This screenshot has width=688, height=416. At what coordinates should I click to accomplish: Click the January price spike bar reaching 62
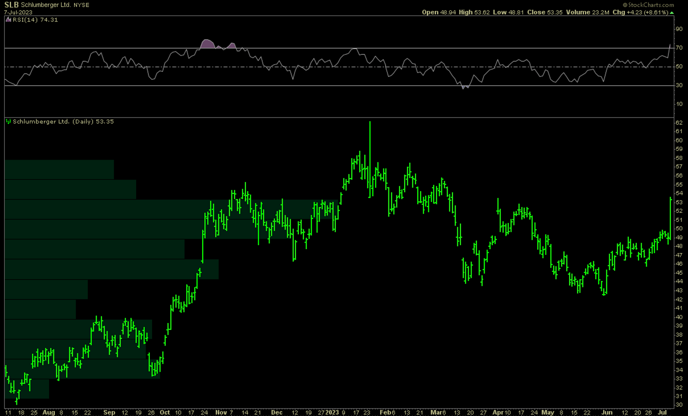click(370, 160)
